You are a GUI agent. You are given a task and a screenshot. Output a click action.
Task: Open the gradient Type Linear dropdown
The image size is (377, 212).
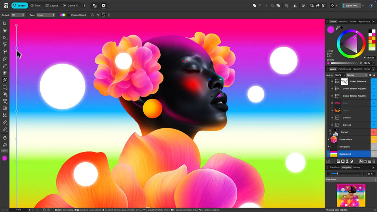coord(46,15)
